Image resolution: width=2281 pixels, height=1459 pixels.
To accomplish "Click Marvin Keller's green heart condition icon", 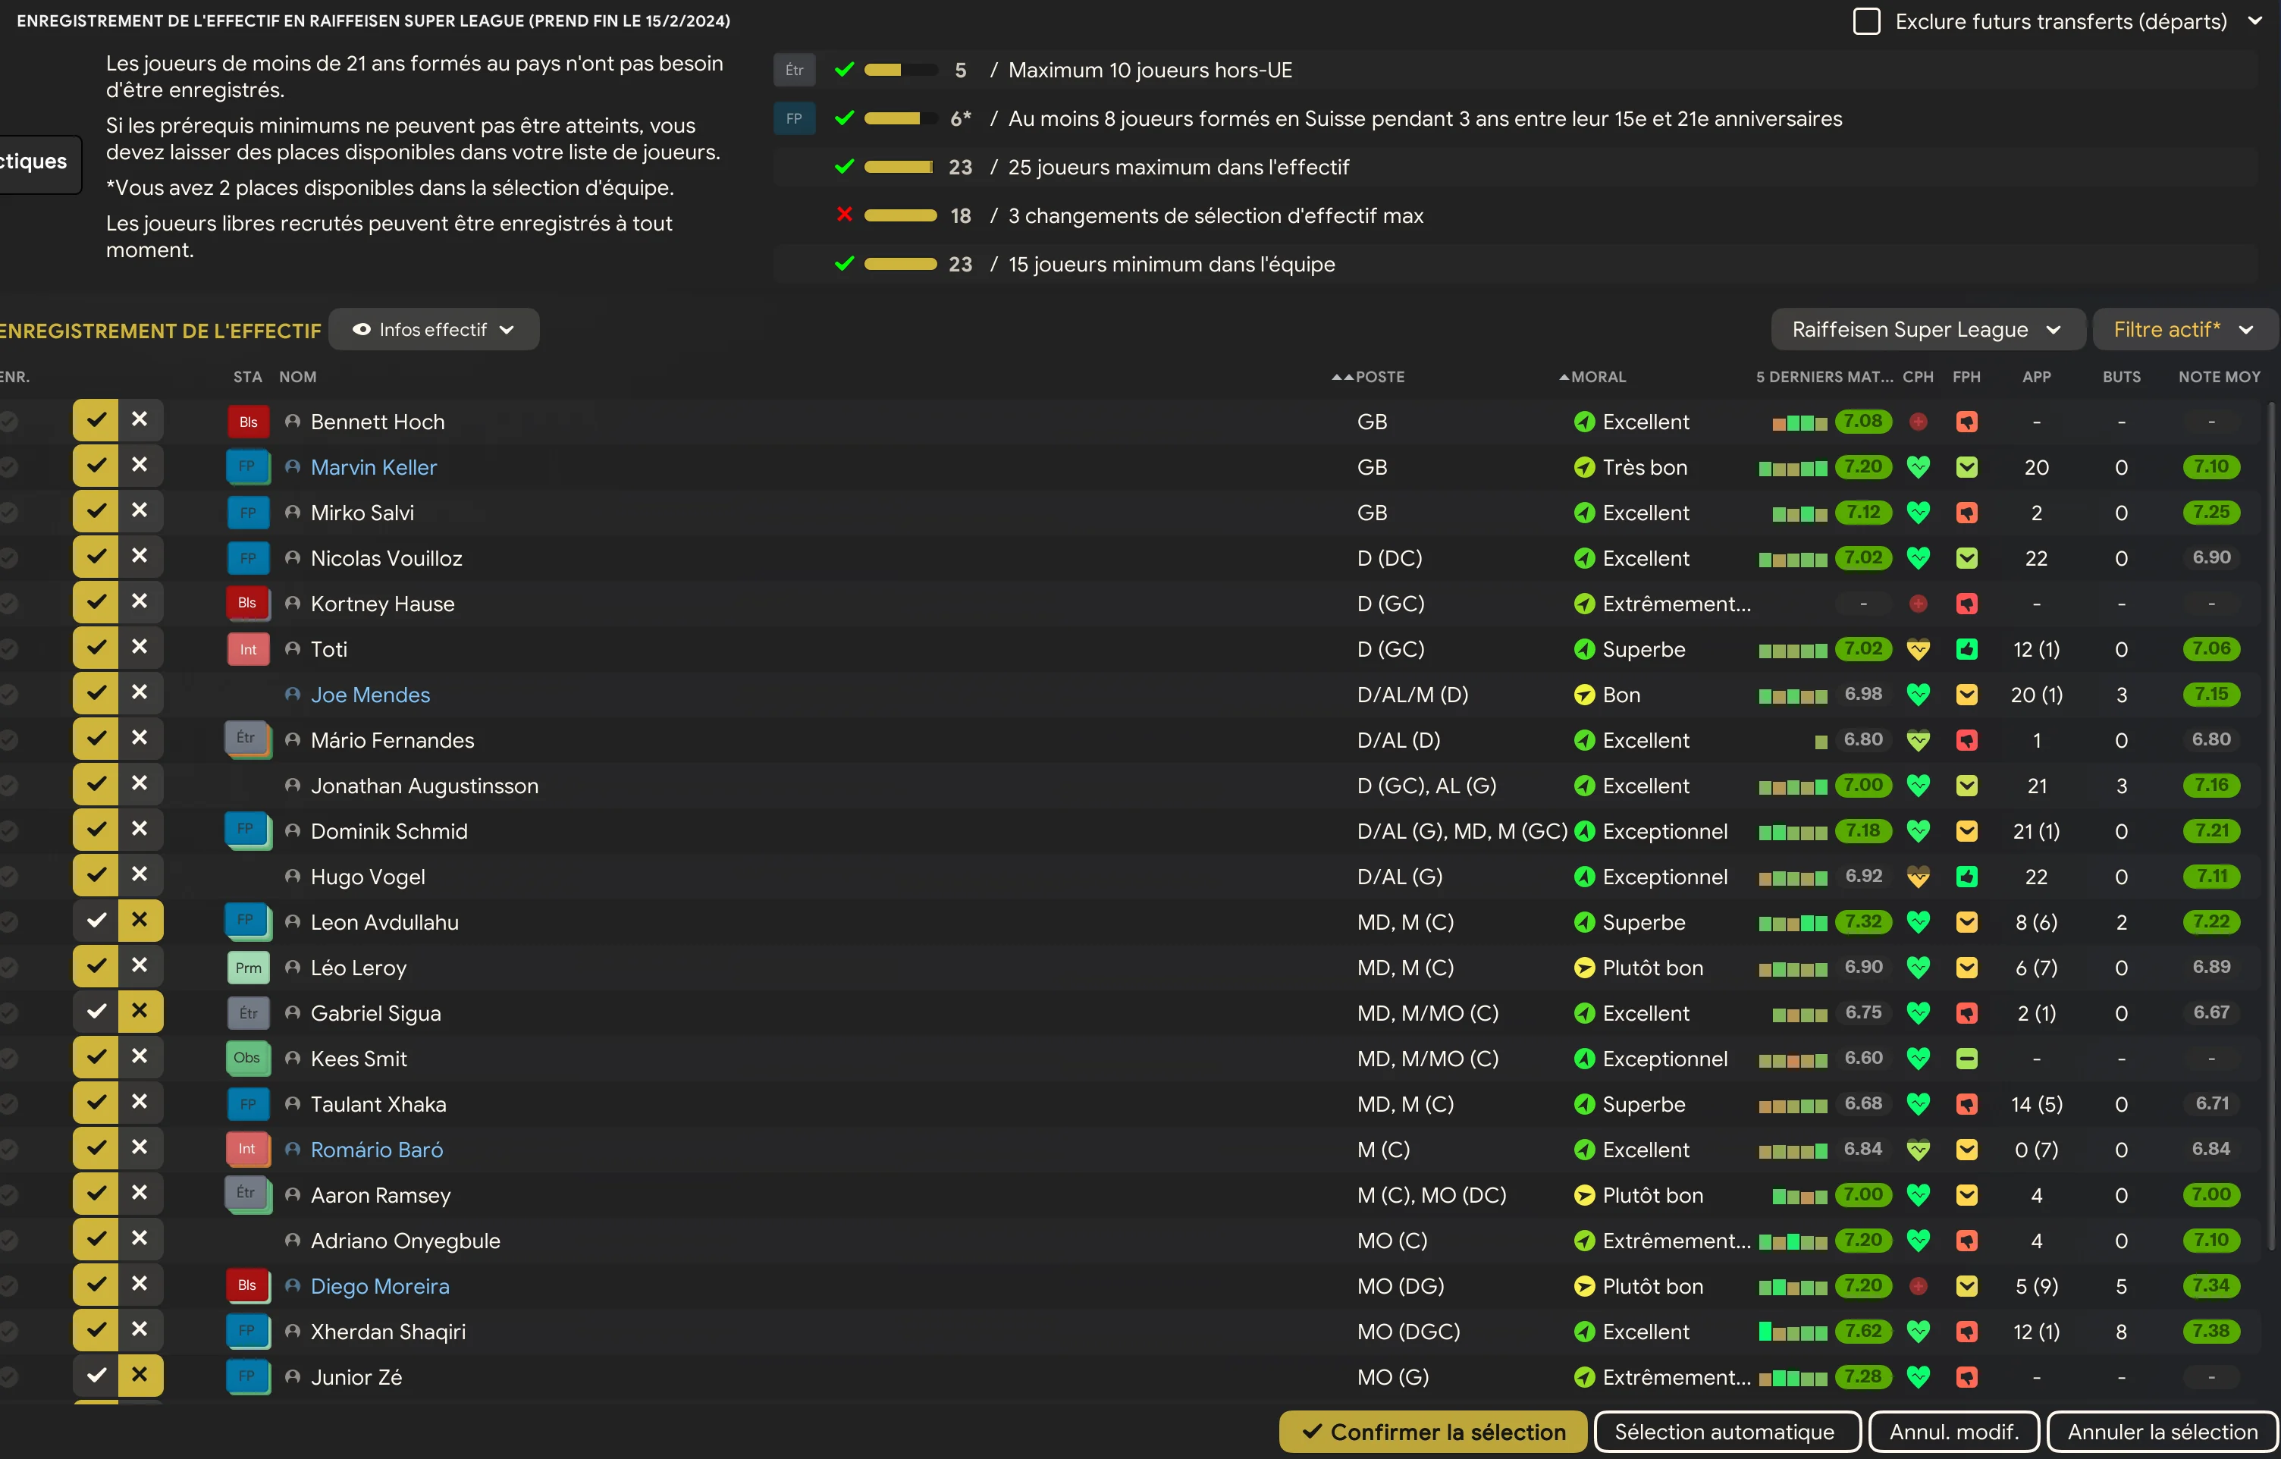I will [x=1919, y=467].
